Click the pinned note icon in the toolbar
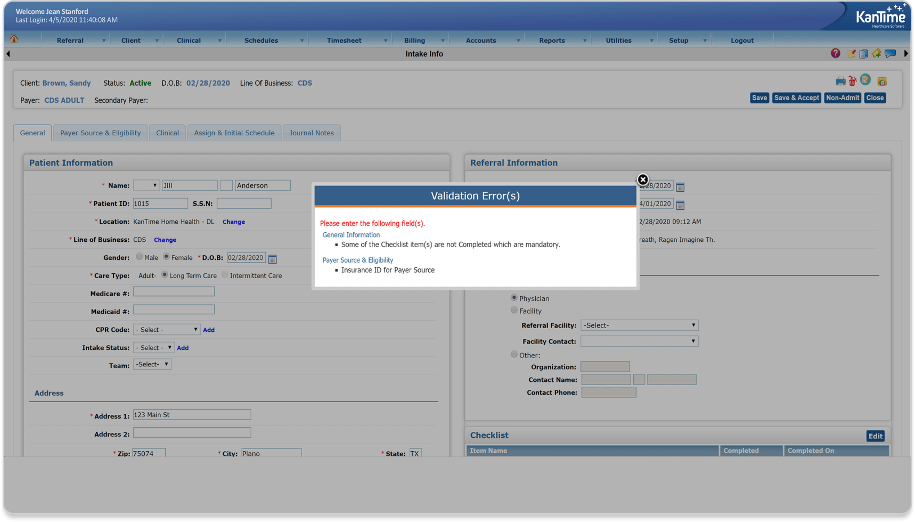 click(x=852, y=53)
